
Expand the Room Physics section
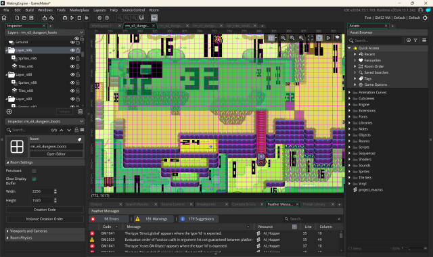tap(7, 237)
